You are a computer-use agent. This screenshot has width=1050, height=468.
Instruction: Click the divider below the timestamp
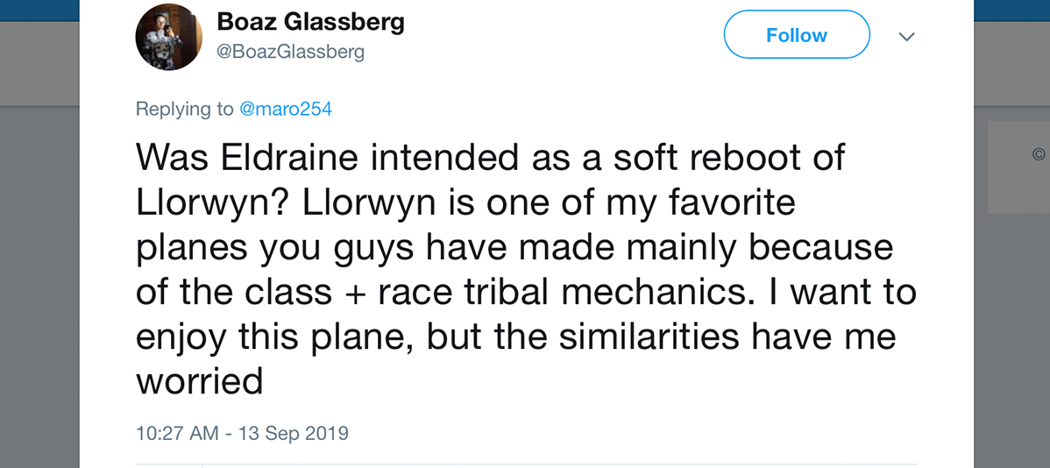[526, 464]
